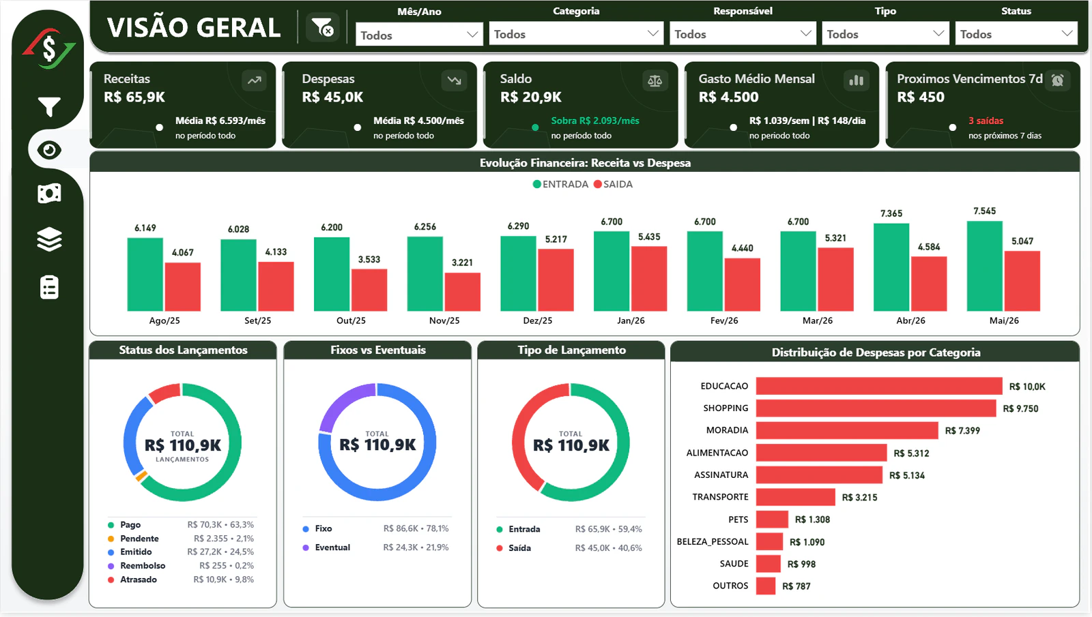Click the bar chart icon on Gasto Médio Mensal
The height and width of the screenshot is (617, 1092).
(857, 80)
